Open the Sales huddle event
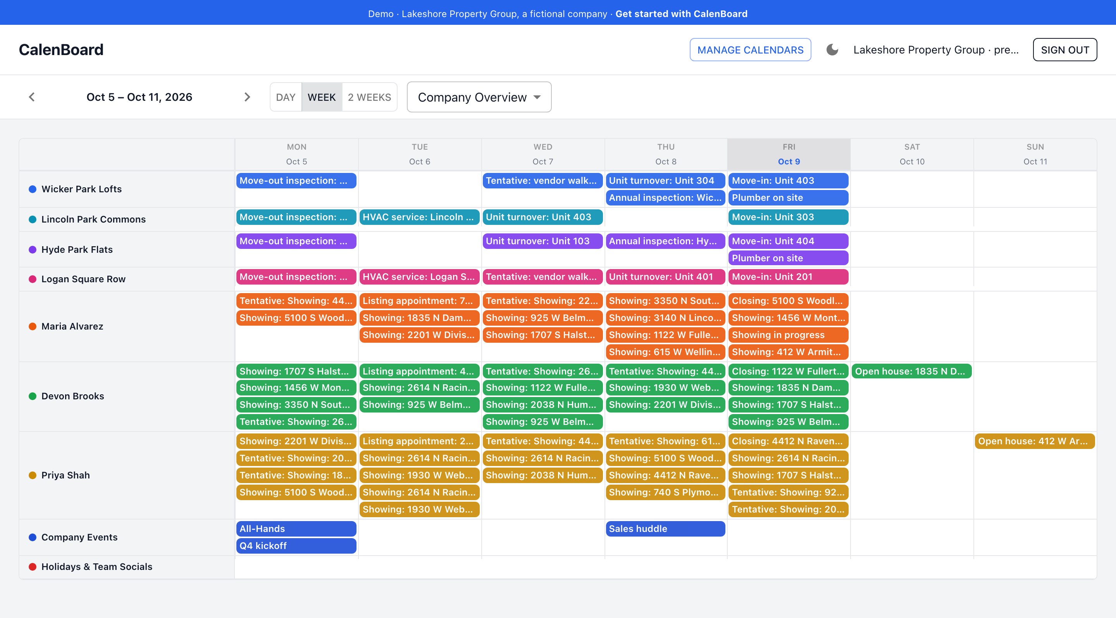Image resolution: width=1116 pixels, height=618 pixels. 665,529
